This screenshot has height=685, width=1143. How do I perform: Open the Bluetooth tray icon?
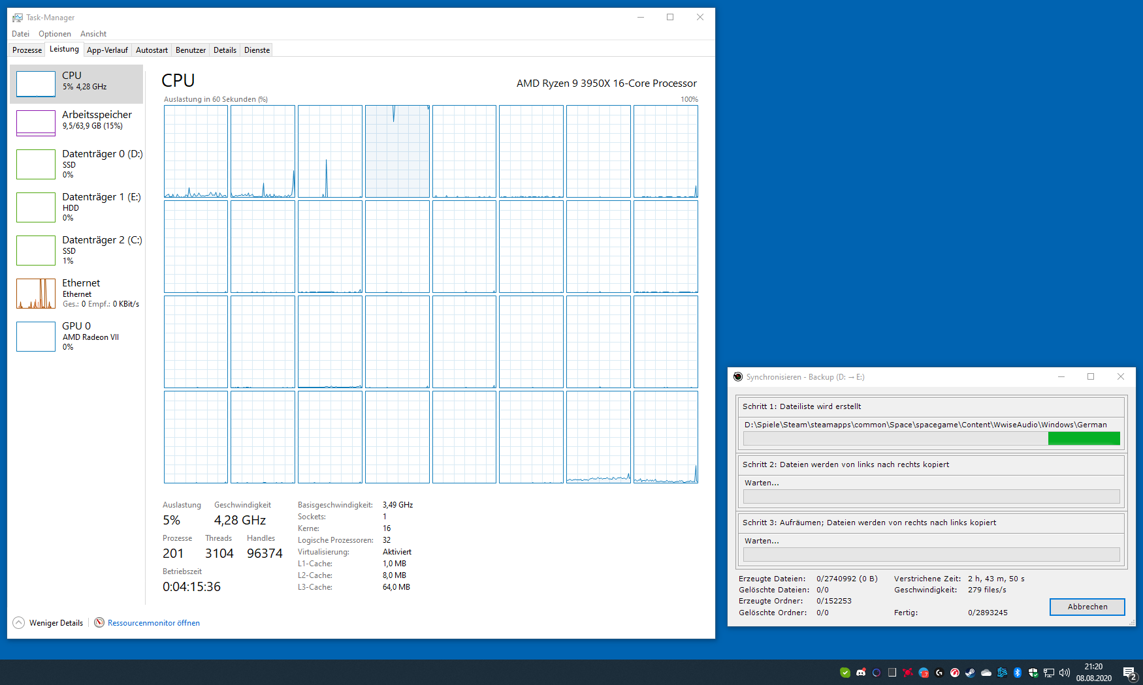(1018, 673)
